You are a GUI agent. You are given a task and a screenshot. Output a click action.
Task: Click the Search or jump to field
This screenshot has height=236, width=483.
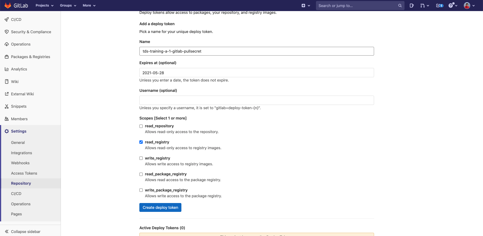coord(360,6)
